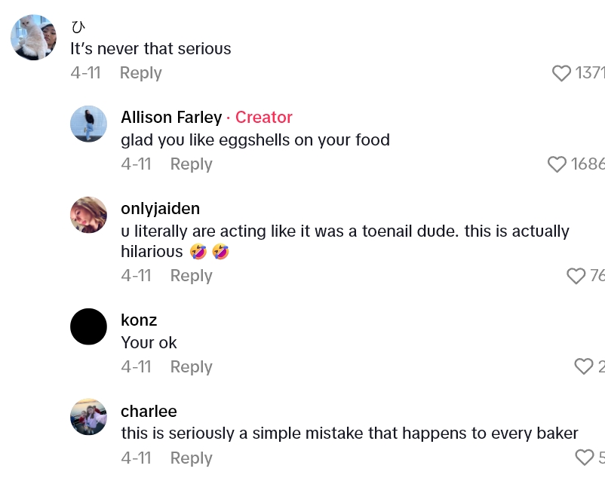The width and height of the screenshot is (605, 484).
Task: Tap the heart on onlyjaiden's comment
Action: 576,276
